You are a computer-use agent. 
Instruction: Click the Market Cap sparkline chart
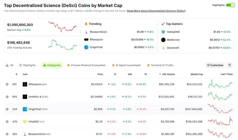click(62, 27)
